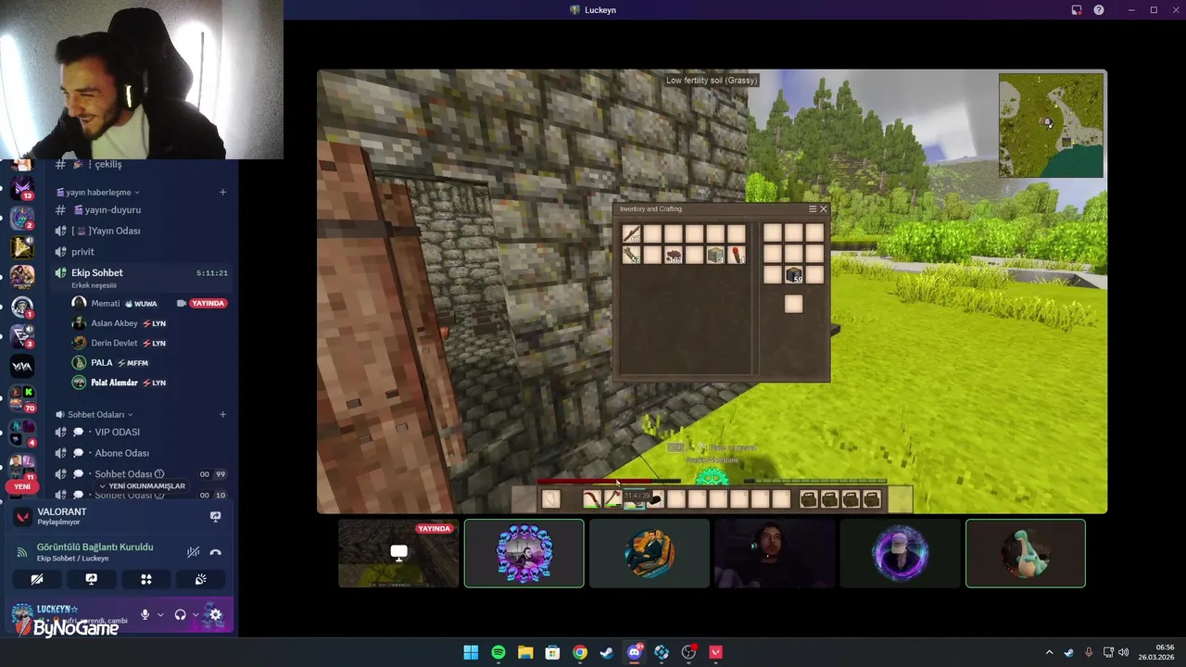The height and width of the screenshot is (667, 1186).
Task: Add a channel to Sohbet Odaları category
Action: coord(222,414)
